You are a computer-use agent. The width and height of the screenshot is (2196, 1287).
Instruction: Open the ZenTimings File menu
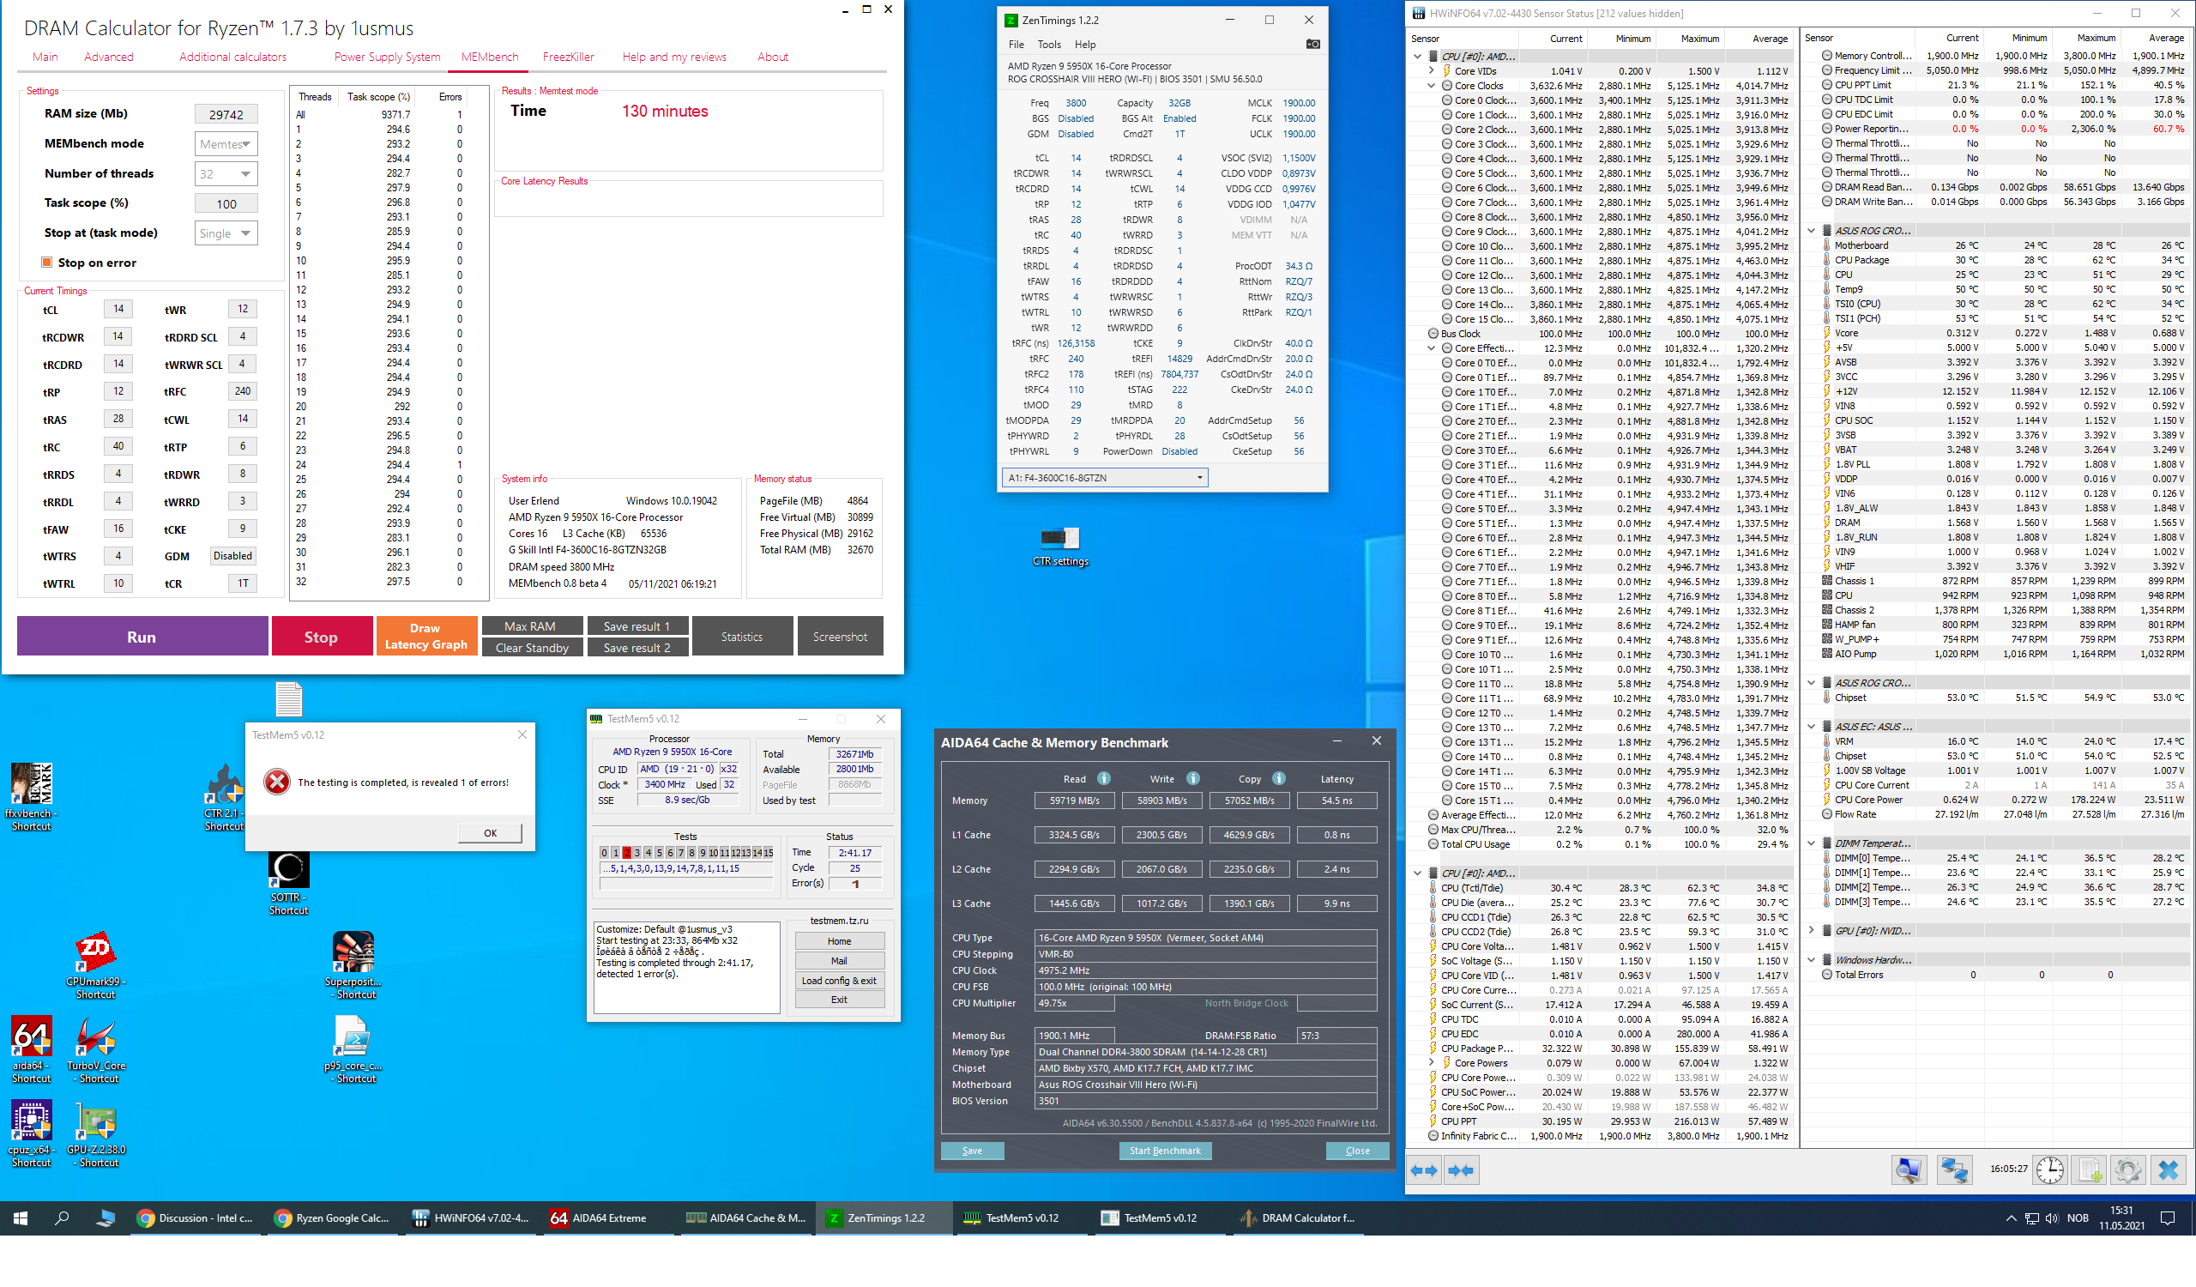[1017, 45]
